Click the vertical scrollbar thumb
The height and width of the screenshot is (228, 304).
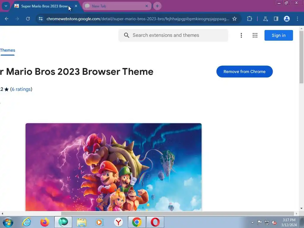(301, 57)
